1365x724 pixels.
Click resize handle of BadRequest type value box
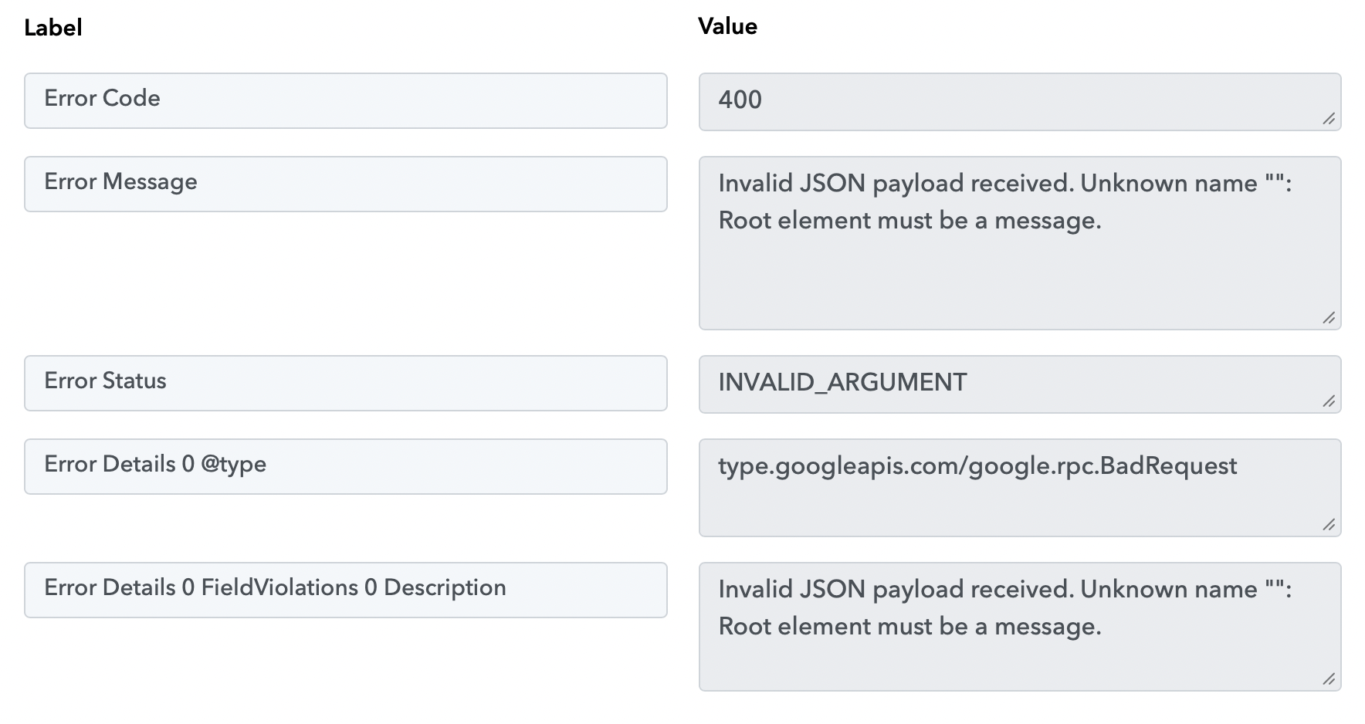[x=1329, y=525]
